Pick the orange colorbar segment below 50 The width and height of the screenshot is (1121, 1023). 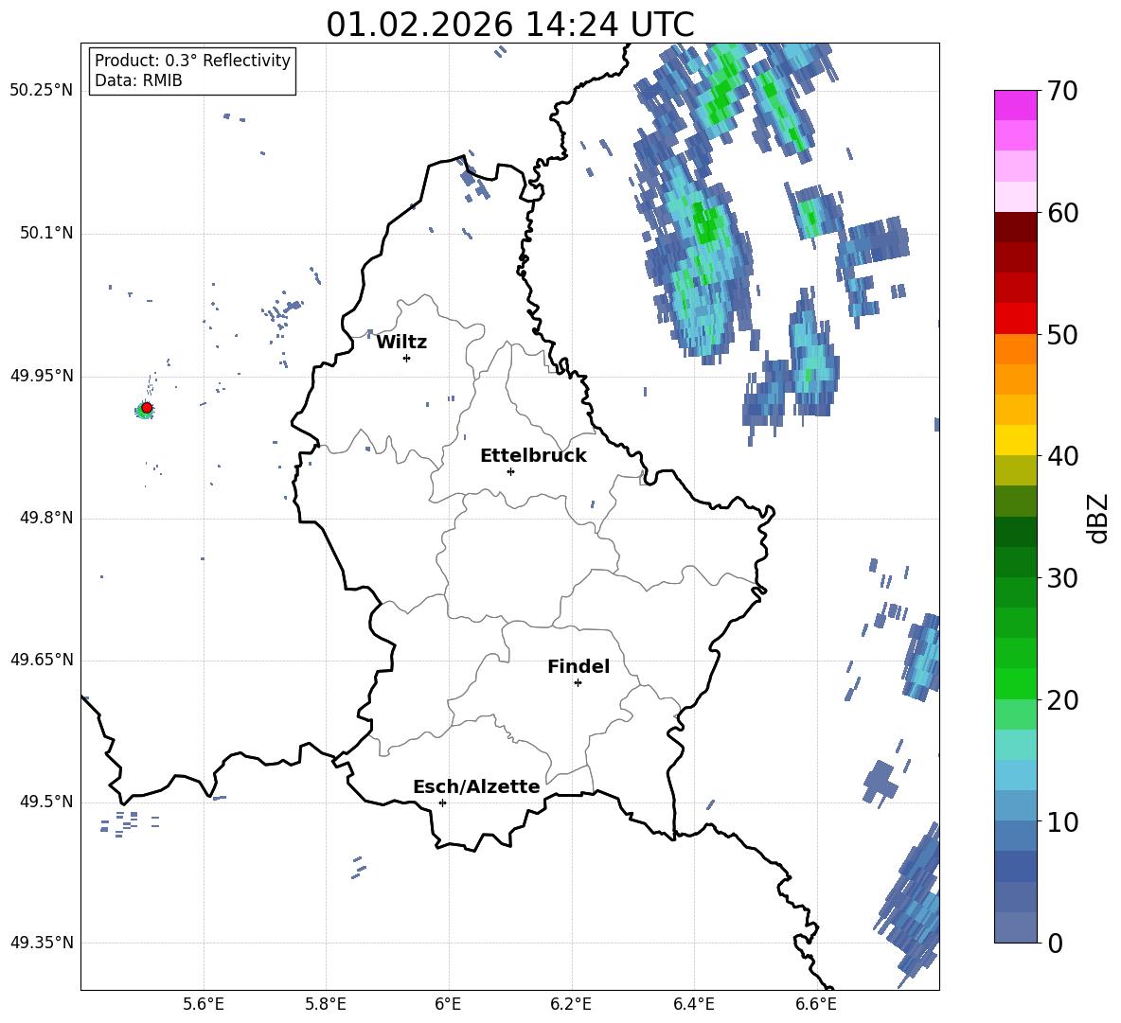[1016, 348]
